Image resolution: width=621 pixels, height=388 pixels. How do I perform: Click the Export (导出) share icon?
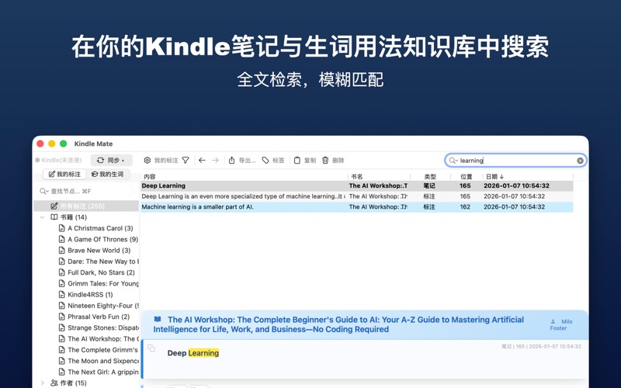pos(231,160)
